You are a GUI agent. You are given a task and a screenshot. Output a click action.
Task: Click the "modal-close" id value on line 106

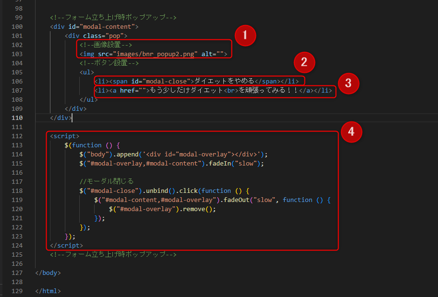pyautogui.click(x=166, y=81)
